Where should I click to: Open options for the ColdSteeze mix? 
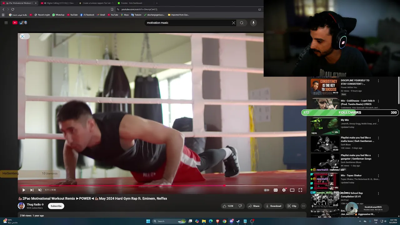pyautogui.click(x=378, y=101)
